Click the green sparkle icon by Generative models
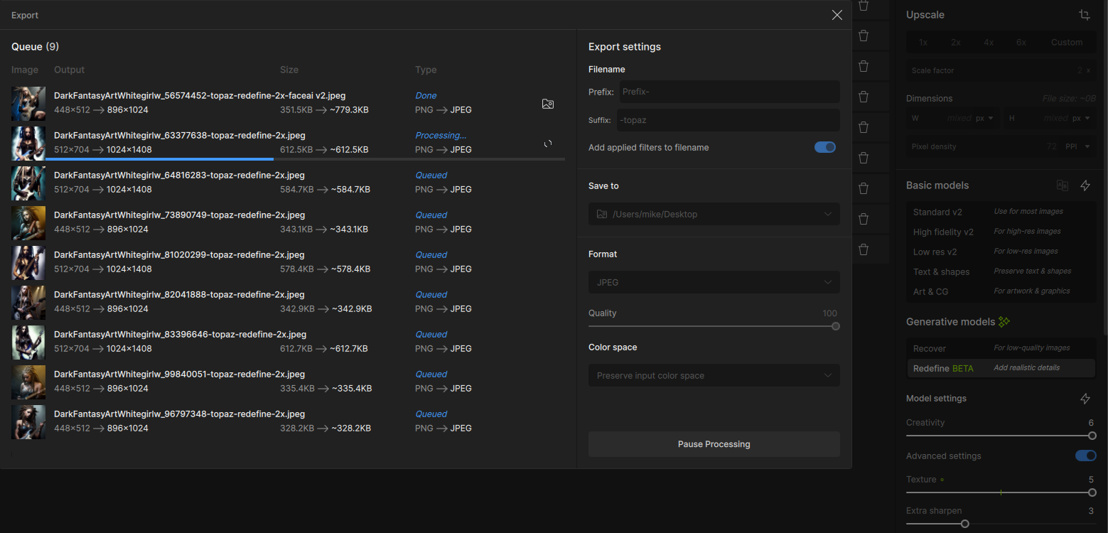Image resolution: width=1108 pixels, height=533 pixels. tap(1004, 322)
